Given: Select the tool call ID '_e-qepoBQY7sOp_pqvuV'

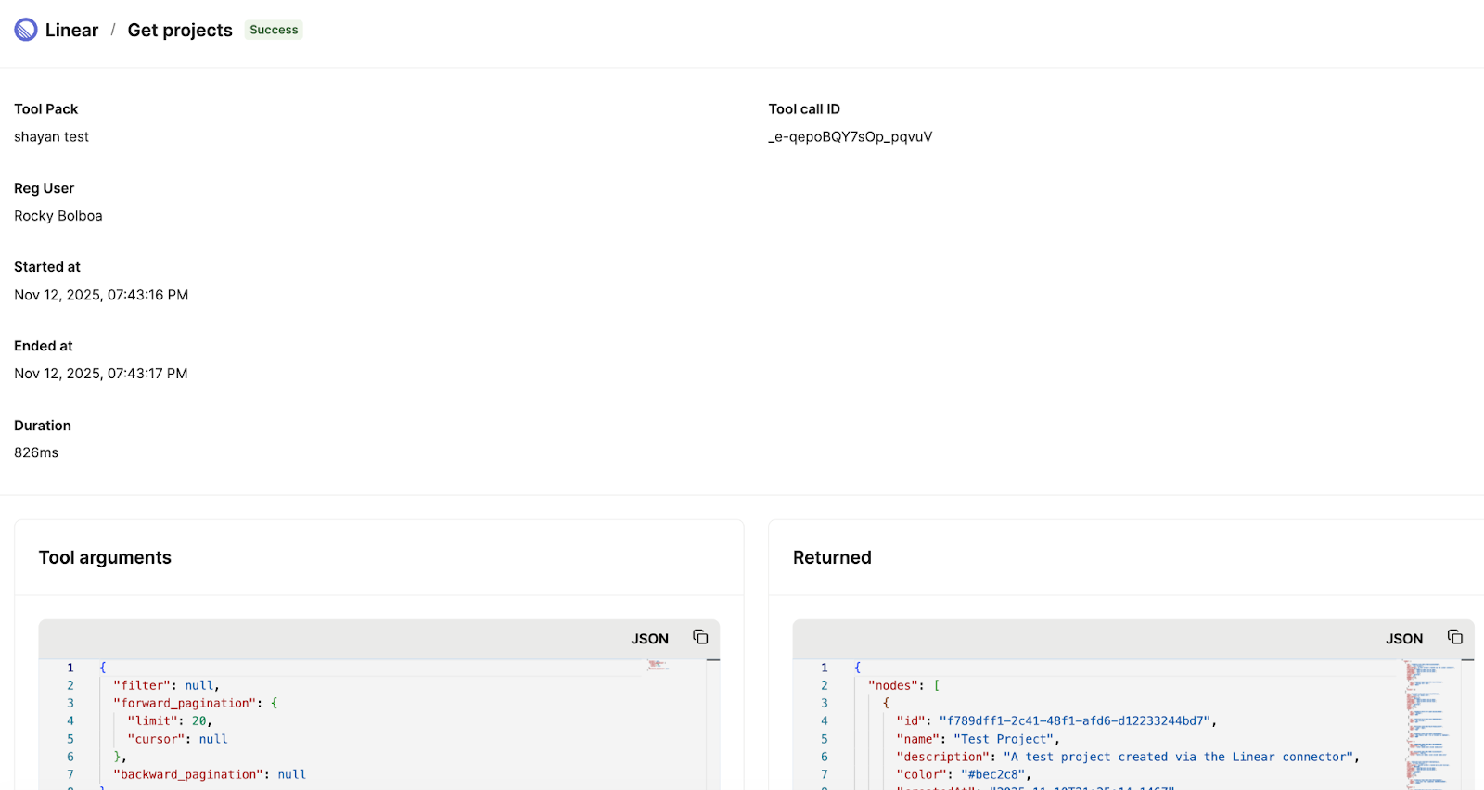Looking at the screenshot, I should click(x=851, y=136).
